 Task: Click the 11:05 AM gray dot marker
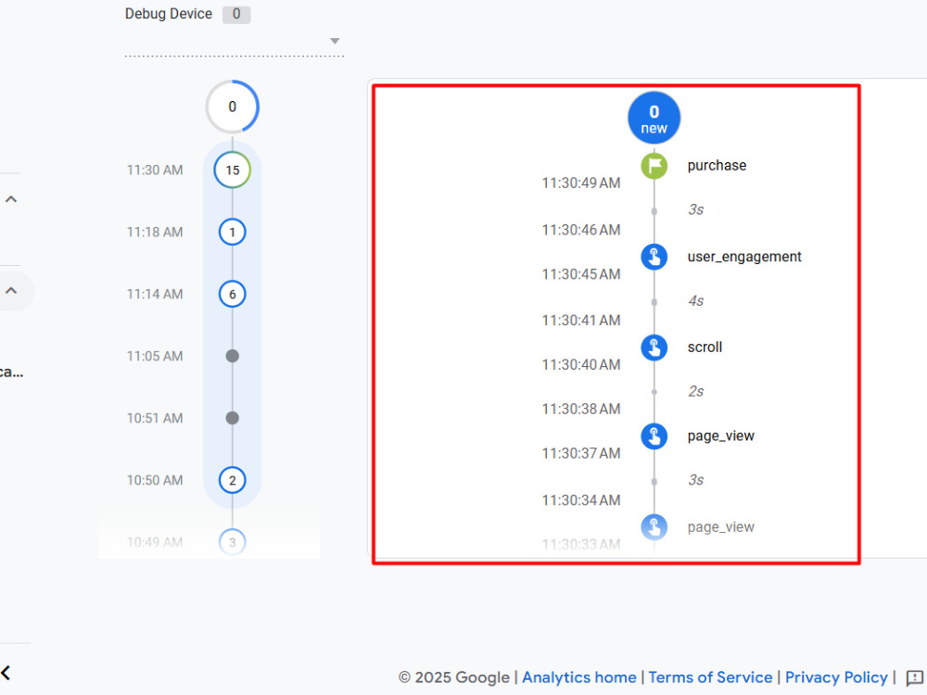coord(233,356)
